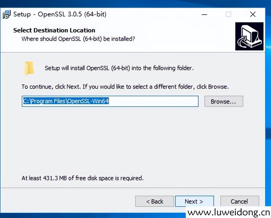Minimize the OpenSSL setup window

204,15
